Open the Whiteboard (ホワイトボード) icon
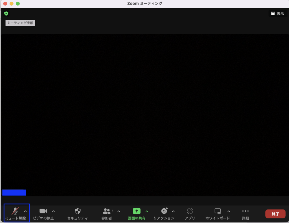Image resolution: width=289 pixels, height=223 pixels. [217, 211]
